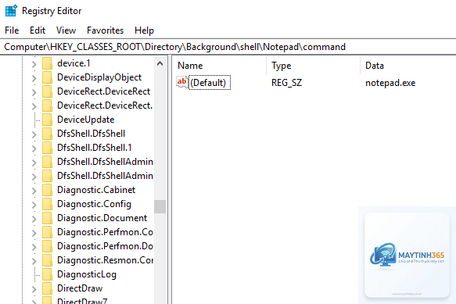The height and width of the screenshot is (304, 456).
Task: Expand the DfsShell.DfsShell.1 key
Action: tap(34, 148)
